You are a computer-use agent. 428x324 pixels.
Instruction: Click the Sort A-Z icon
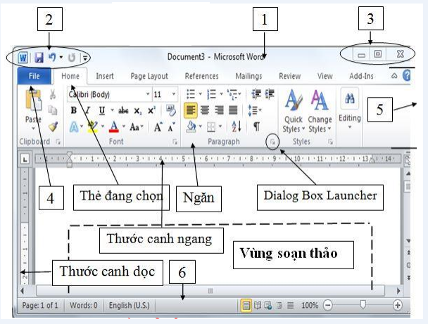pyautogui.click(x=237, y=127)
